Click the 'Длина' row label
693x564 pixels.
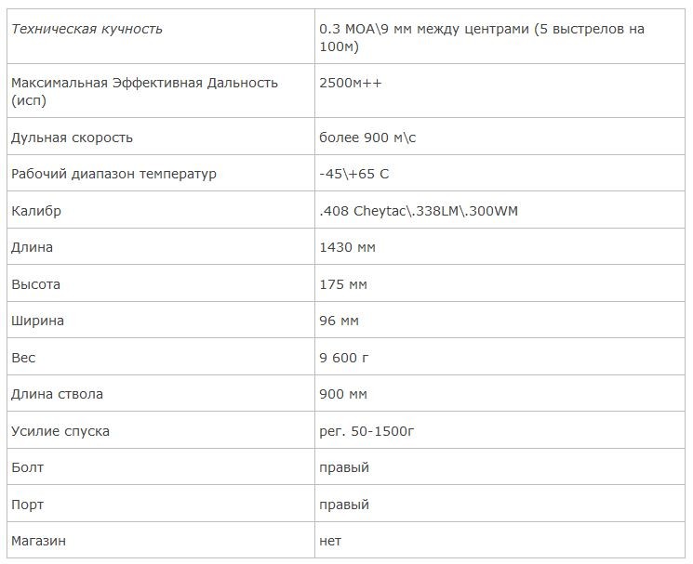[x=33, y=248]
